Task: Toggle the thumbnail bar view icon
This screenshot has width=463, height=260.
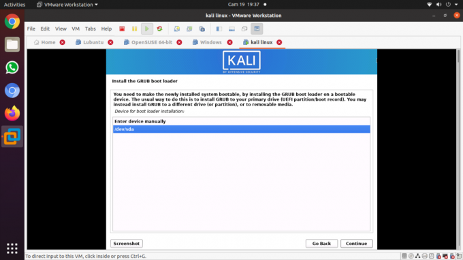Action: click(x=231, y=29)
